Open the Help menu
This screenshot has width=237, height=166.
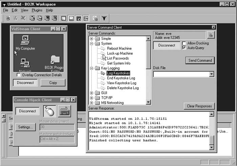[49, 10]
